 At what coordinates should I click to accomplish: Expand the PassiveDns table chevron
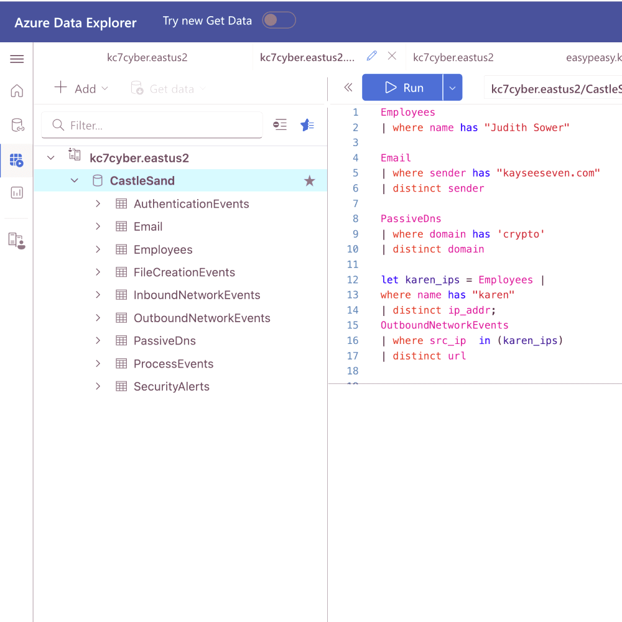(98, 341)
